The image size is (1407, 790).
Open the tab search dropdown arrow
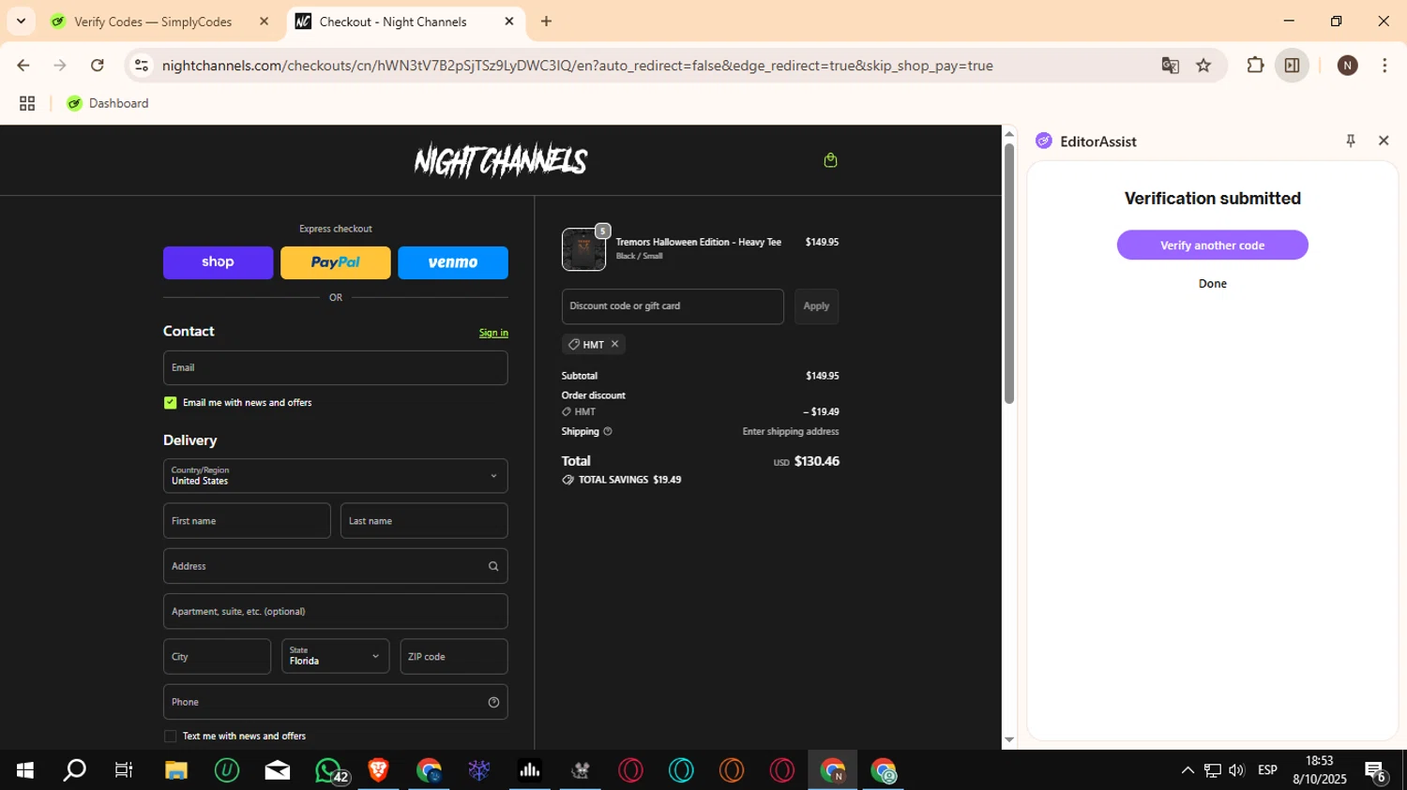coord(21,21)
